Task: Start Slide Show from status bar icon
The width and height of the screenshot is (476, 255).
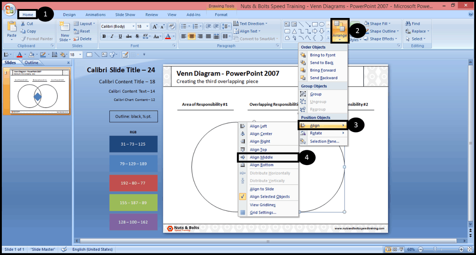Action: [401, 249]
